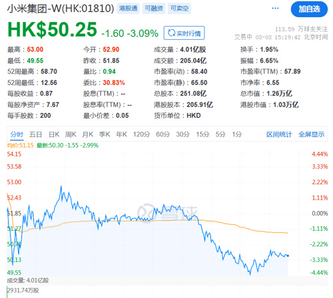Viewport: 333px width, 298px height.
Task: Select the 1分 interval tab
Action: [x=237, y=134]
